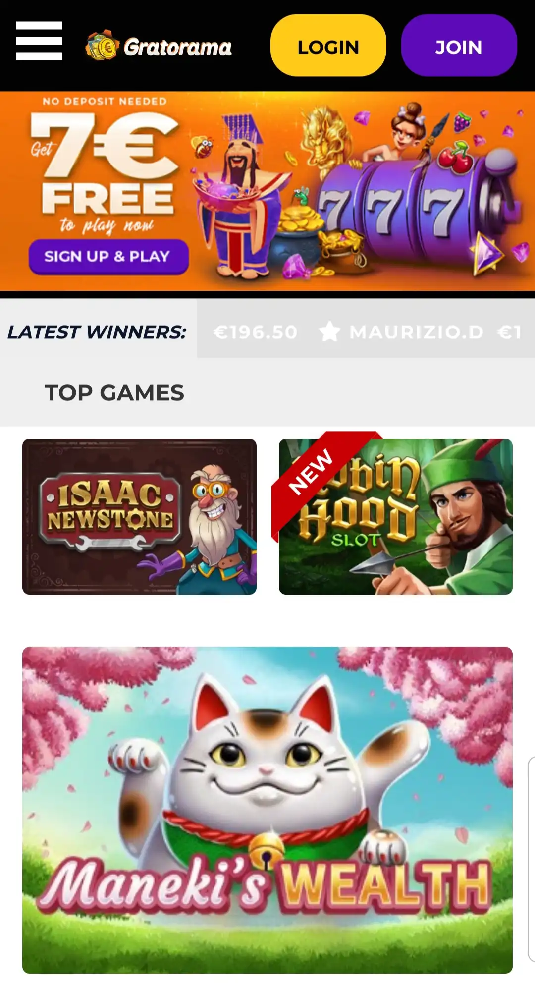The height and width of the screenshot is (988, 535).
Task: Open the hamburger navigation menu
Action: pyautogui.click(x=39, y=41)
